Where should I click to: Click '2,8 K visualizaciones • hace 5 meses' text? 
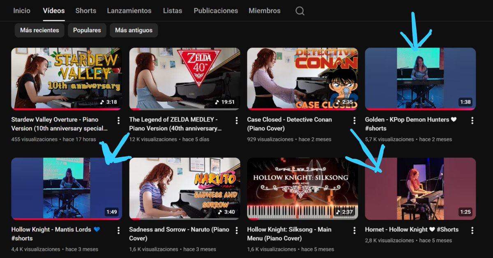408,240
